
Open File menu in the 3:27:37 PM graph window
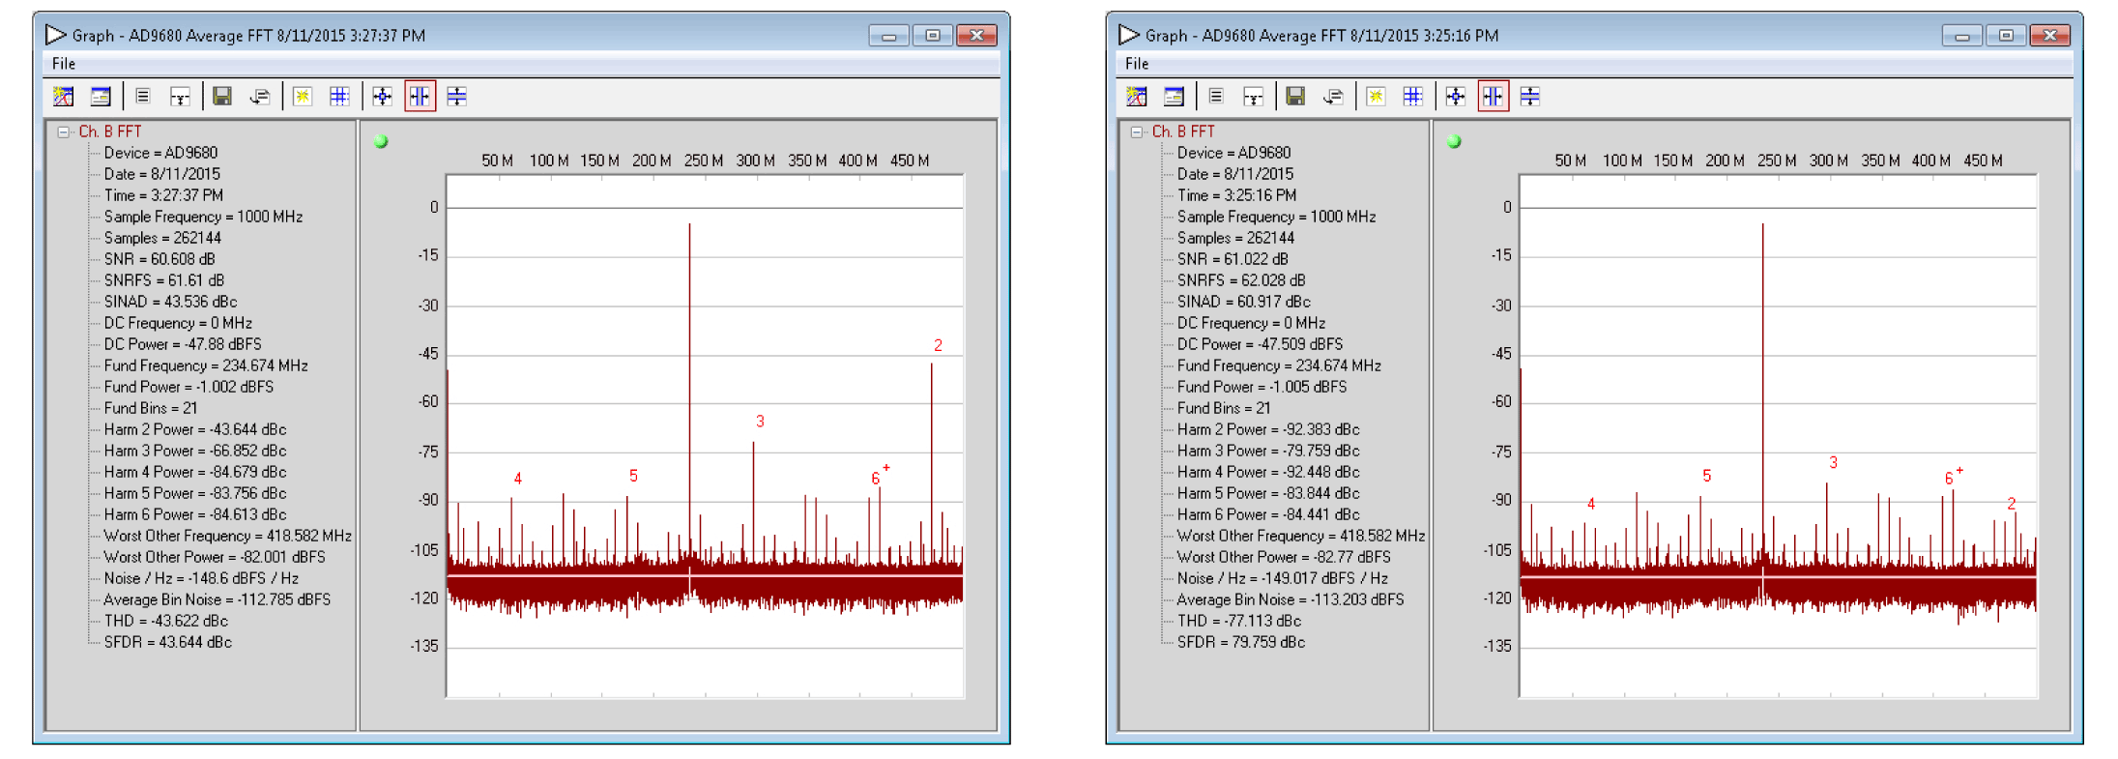(x=64, y=64)
